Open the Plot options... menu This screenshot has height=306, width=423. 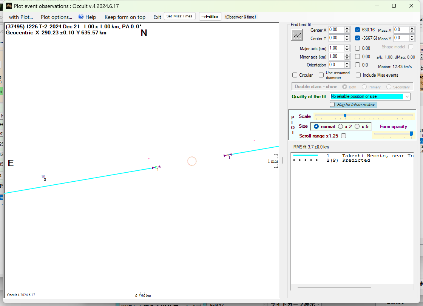click(56, 17)
